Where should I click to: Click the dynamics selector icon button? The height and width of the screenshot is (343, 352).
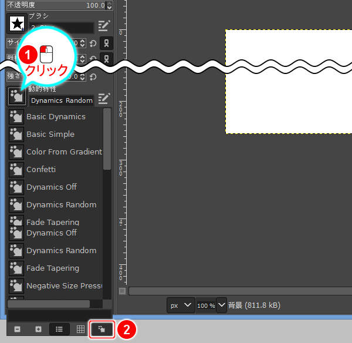click(16, 96)
